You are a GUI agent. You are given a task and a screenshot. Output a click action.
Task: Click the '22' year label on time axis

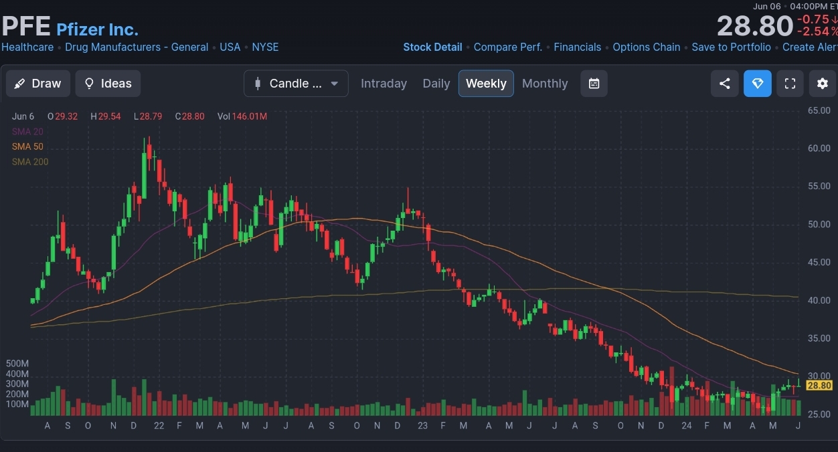[x=159, y=425]
